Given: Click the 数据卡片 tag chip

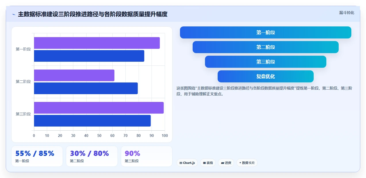Looking at the screenshot, I should [x=247, y=163].
